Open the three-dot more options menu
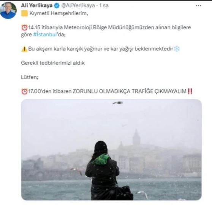Image resolution: width=212 pixels, height=205 pixels. coord(198,6)
